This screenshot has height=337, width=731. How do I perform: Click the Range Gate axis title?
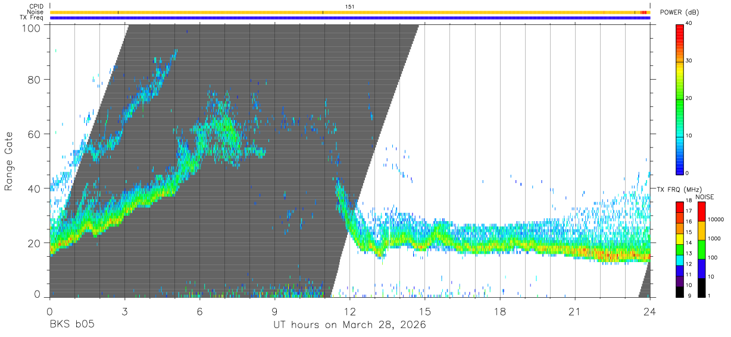pos(10,162)
